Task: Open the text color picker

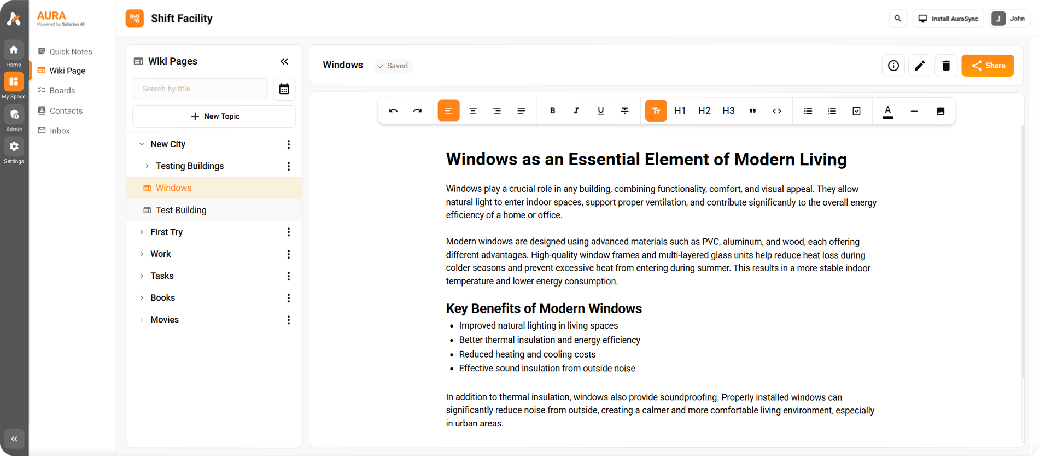Action: [887, 111]
